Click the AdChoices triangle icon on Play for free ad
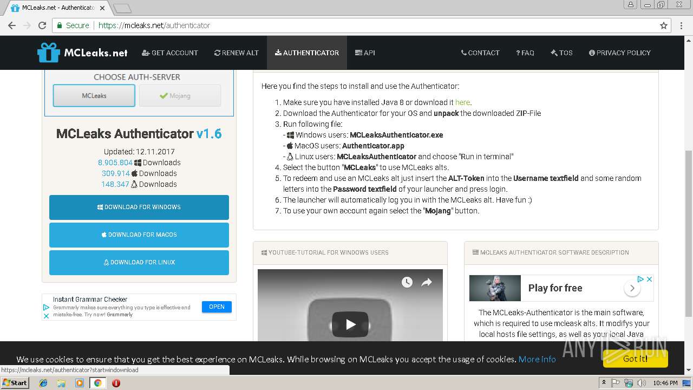Viewport: 693px width, 390px height. 640,279
